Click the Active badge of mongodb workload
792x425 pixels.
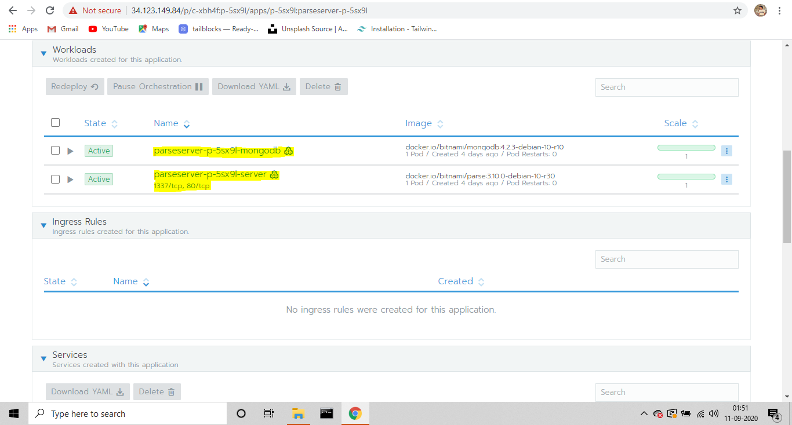(99, 151)
